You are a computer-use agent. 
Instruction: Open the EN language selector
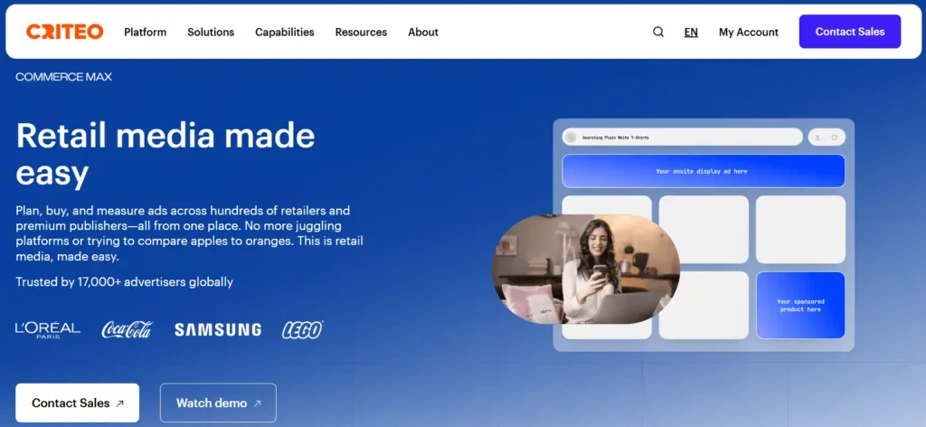coord(691,32)
